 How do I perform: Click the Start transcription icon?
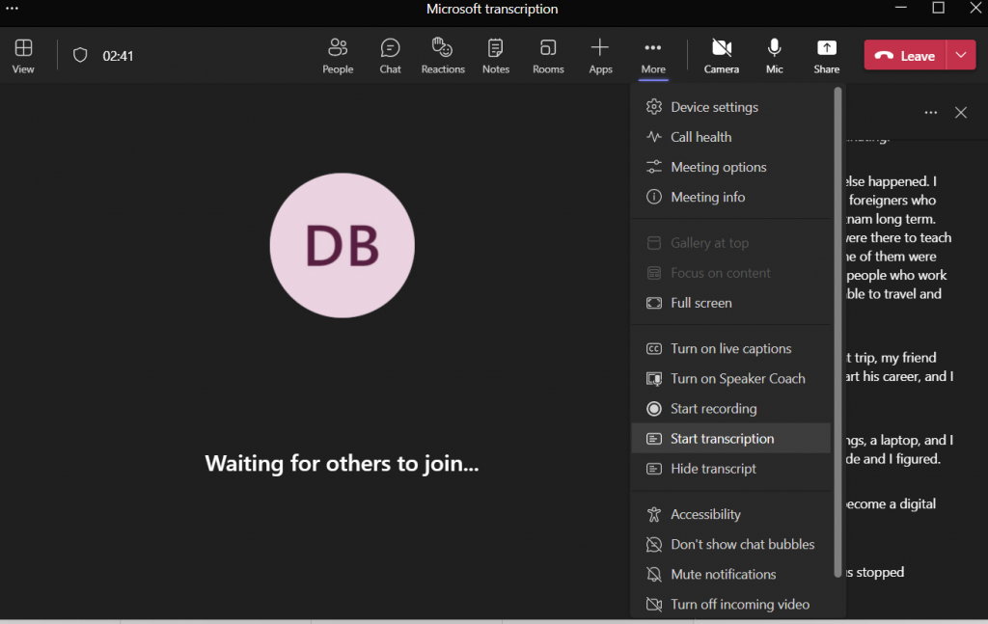[x=654, y=438]
